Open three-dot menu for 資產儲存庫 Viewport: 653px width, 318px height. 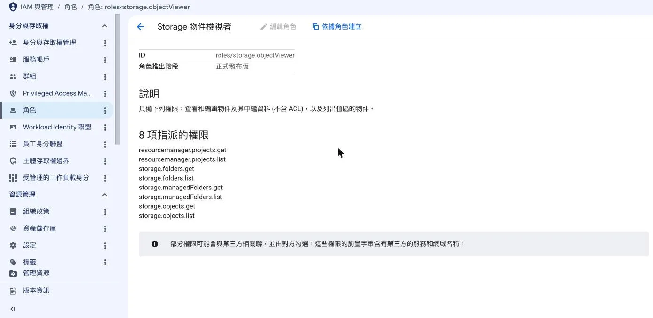click(105, 228)
